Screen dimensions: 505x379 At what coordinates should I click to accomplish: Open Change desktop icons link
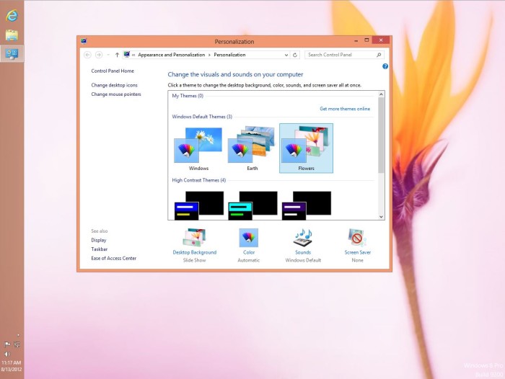pyautogui.click(x=114, y=85)
